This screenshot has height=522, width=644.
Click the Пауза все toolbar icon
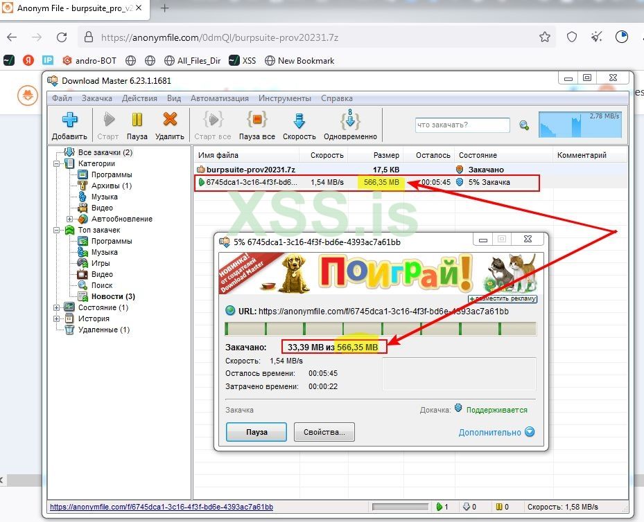coord(256,120)
